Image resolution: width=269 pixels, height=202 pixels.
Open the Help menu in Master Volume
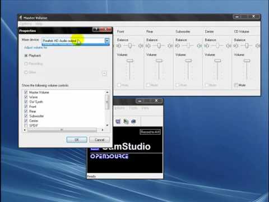coord(39,24)
